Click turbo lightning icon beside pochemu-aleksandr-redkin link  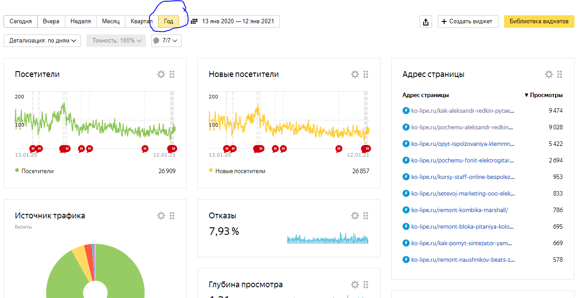tap(406, 127)
